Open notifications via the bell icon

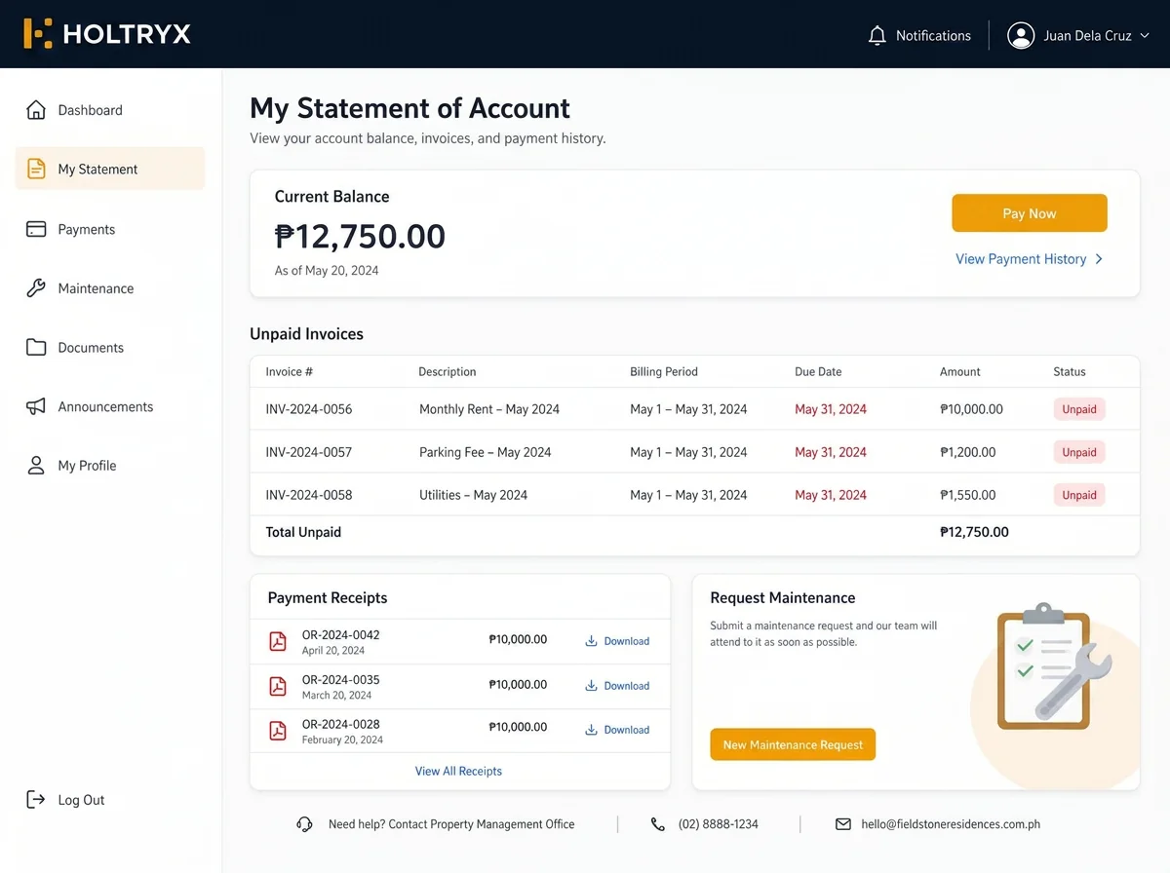pos(877,36)
